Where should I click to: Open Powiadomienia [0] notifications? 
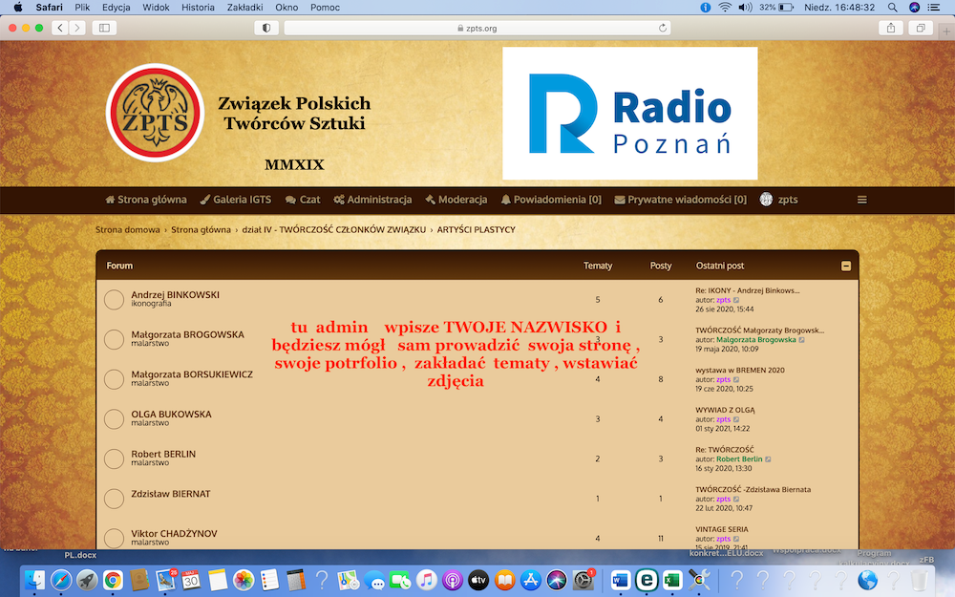pos(551,200)
